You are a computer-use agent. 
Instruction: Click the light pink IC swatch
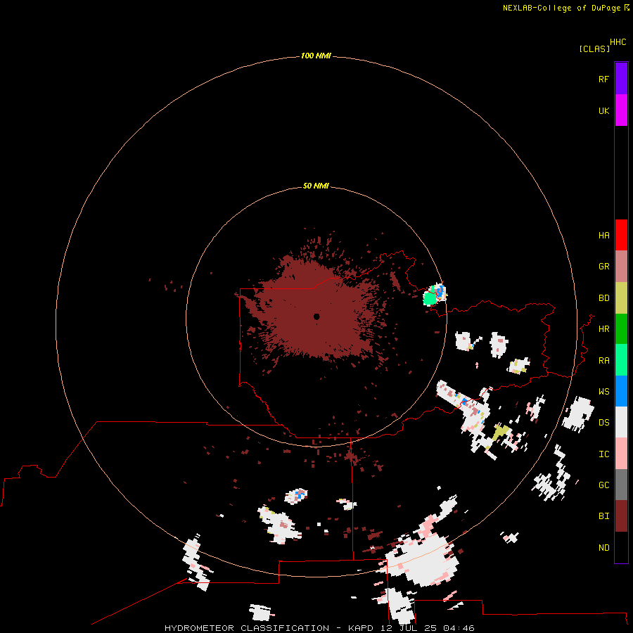[x=621, y=454]
